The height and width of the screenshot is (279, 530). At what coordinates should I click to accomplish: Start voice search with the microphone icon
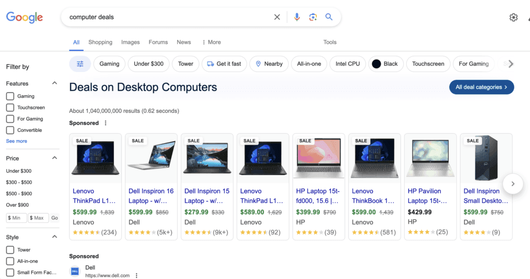point(297,17)
